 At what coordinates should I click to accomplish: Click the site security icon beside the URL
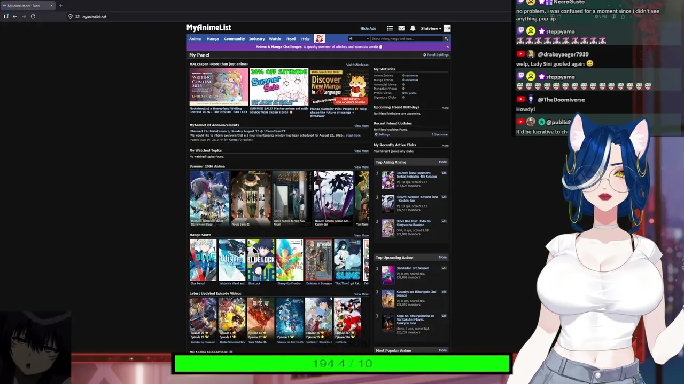70,17
